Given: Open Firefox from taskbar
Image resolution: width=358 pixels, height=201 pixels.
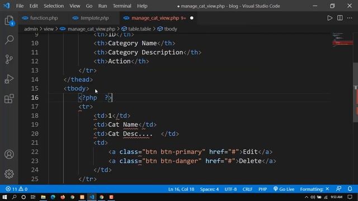Looking at the screenshot, I should tap(63, 197).
